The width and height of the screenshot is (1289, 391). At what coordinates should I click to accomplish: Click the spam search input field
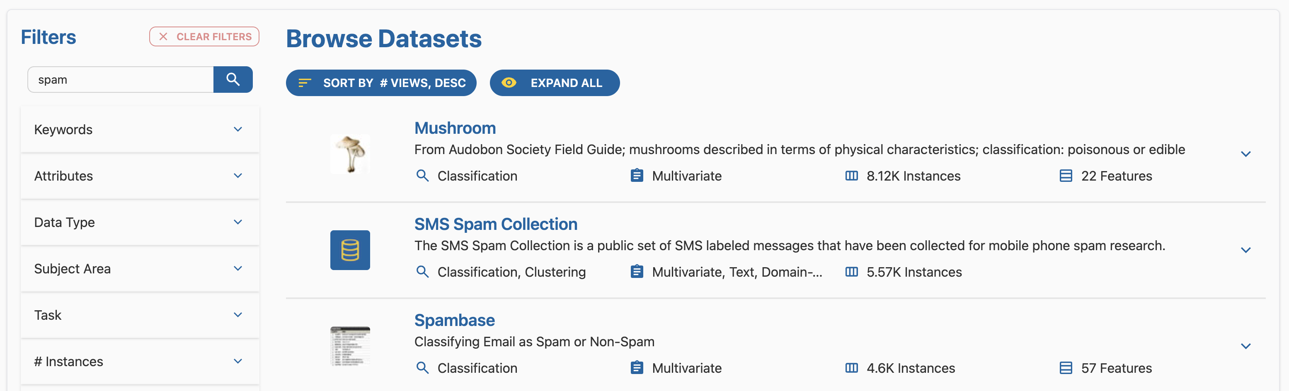pos(121,80)
